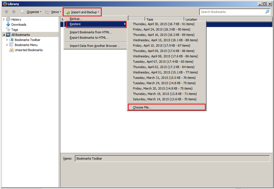Expand the History tree node
274x189 pixels.
point(4,19)
